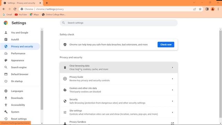222x125 pixels.
Task: Open a new tab with plus icon
Action: point(47,3)
